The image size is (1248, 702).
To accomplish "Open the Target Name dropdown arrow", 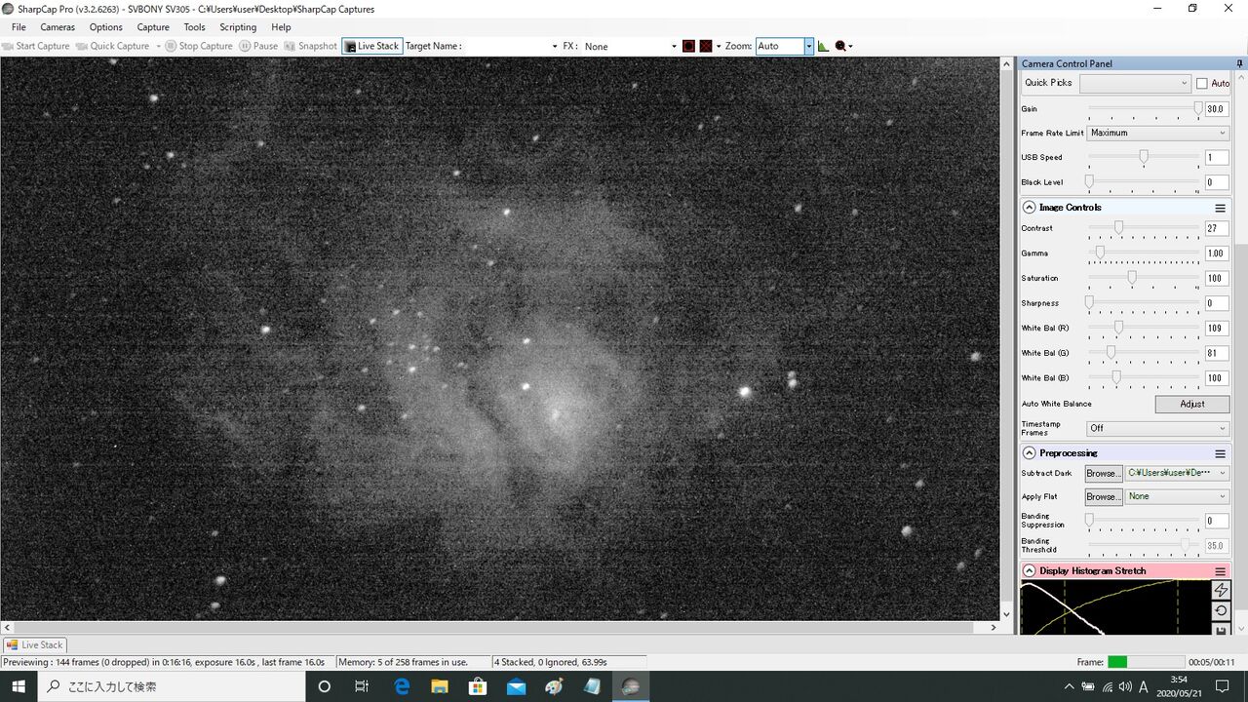I will pyautogui.click(x=554, y=46).
